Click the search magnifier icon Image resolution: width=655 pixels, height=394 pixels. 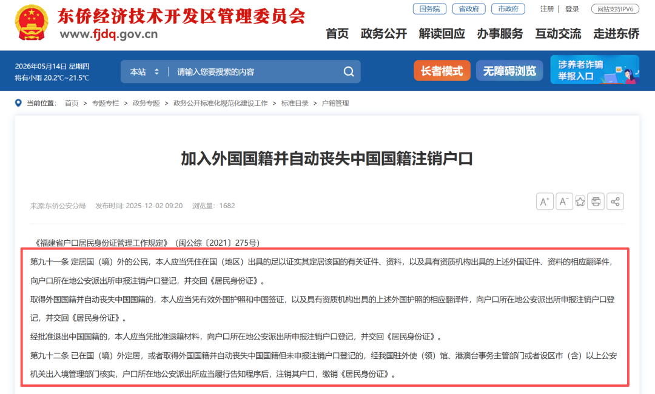349,71
